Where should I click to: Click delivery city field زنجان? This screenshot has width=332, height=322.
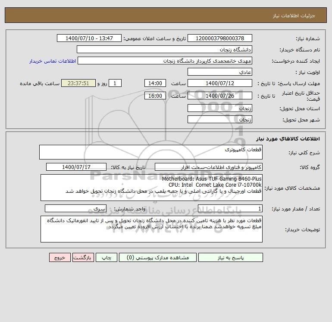click(220, 119)
